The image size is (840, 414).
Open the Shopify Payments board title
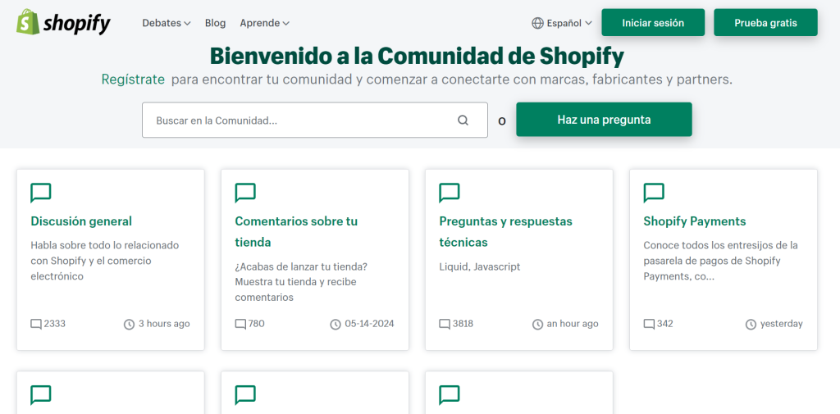coord(694,221)
